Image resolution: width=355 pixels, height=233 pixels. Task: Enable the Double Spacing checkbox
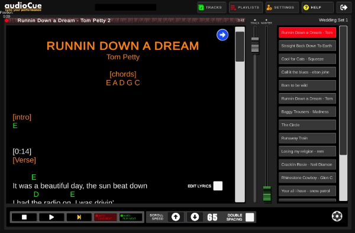(250, 217)
